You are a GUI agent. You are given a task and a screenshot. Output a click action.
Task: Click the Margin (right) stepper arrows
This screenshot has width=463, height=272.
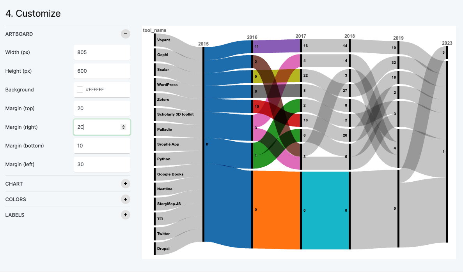(123, 127)
